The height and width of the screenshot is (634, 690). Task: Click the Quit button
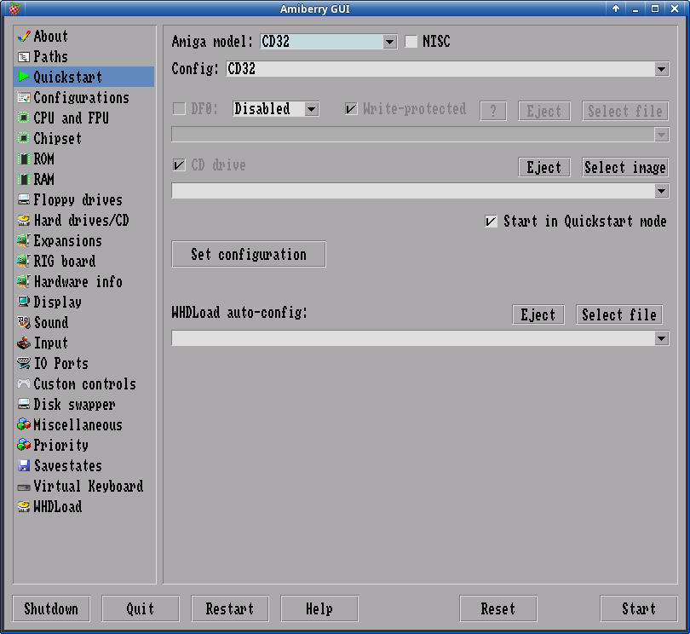(x=141, y=609)
